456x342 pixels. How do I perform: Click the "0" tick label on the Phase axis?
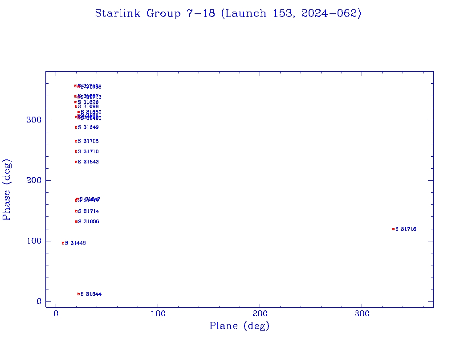point(39,301)
